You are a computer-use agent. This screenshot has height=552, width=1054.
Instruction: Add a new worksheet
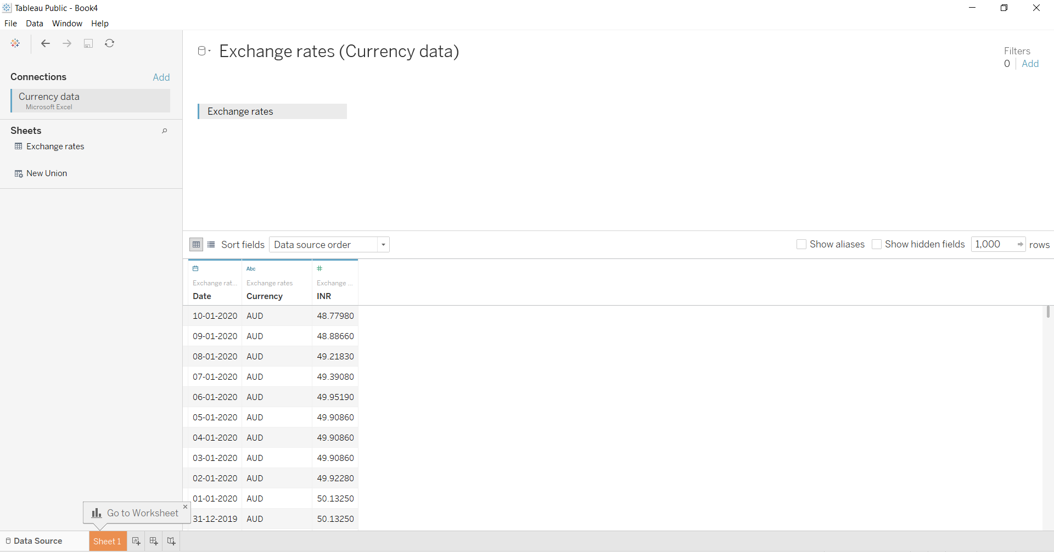pos(136,541)
